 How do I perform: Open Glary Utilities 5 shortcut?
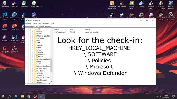click(14, 16)
